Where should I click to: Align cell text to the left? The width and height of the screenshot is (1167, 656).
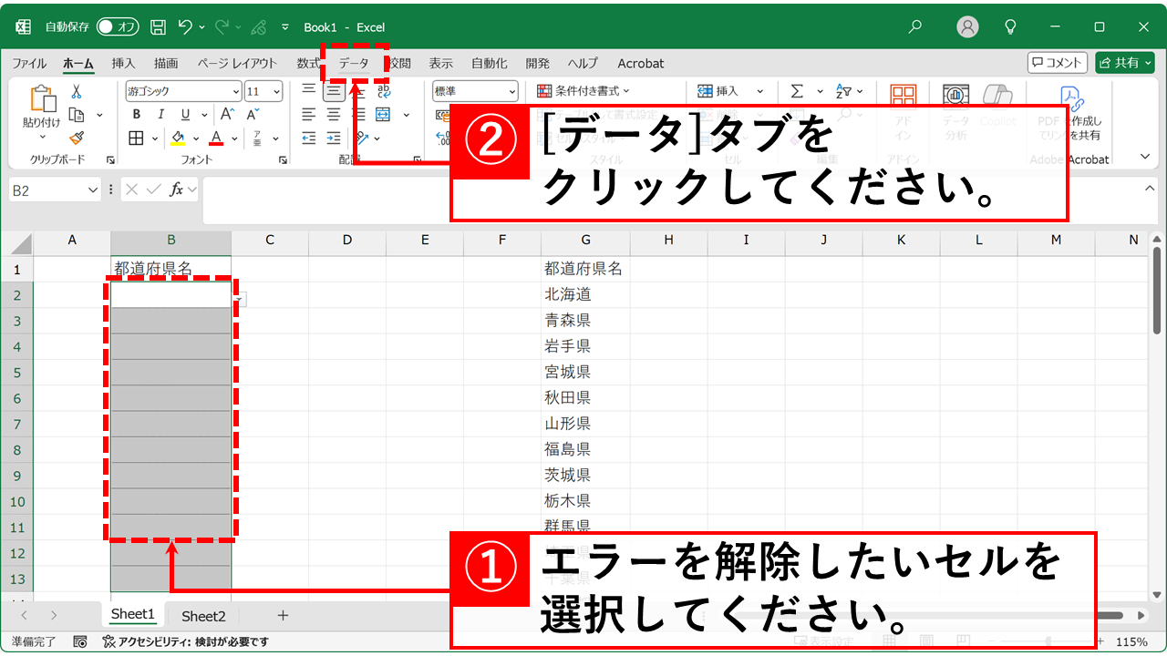pos(309,115)
